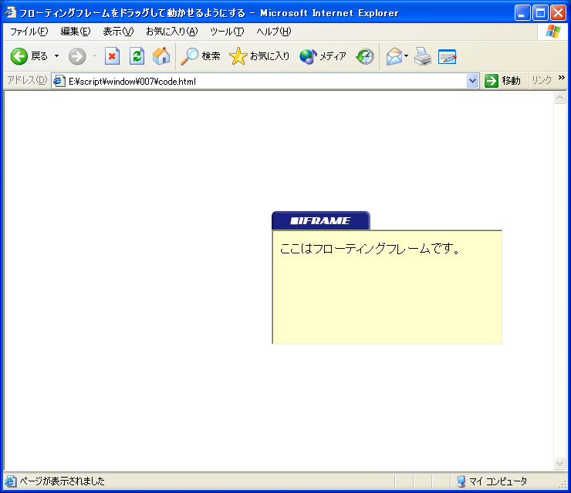Open the History clock icon
This screenshot has height=493, width=571.
point(365,56)
